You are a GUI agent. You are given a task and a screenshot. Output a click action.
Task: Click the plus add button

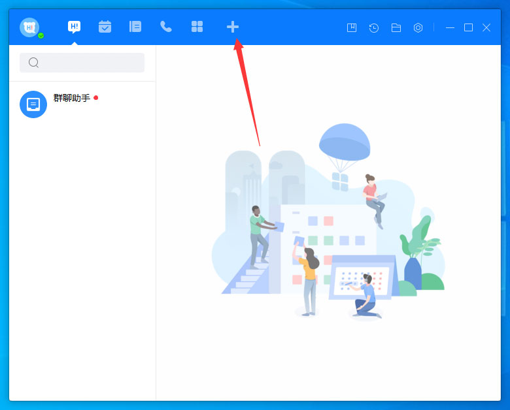point(233,27)
